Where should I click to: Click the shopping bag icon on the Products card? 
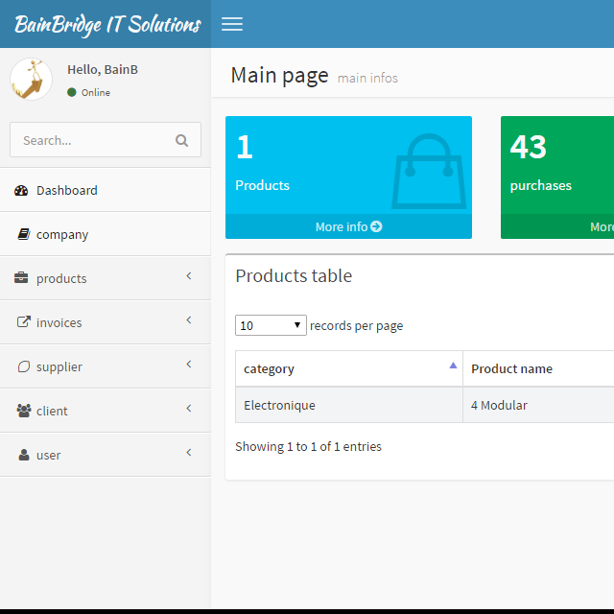pyautogui.click(x=429, y=171)
